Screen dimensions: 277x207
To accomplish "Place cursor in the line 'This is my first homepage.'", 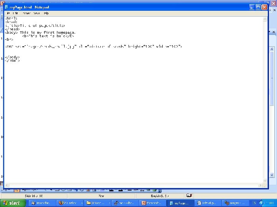I will pyautogui.click(x=48, y=33).
